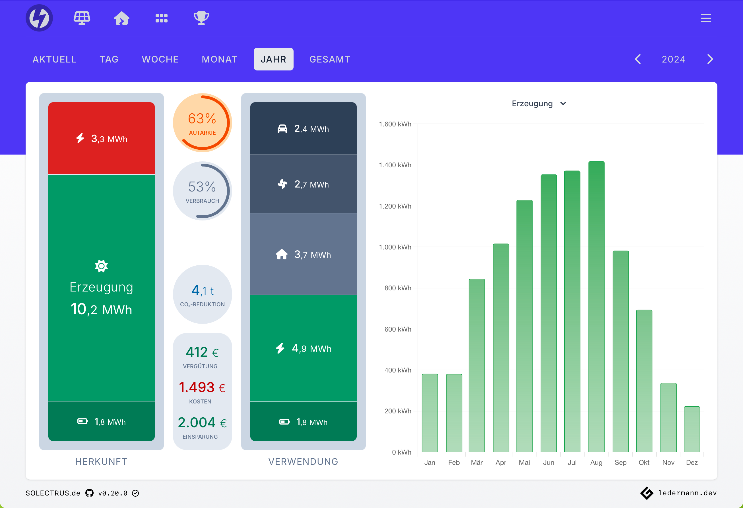This screenshot has height=508, width=743.
Task: Click the house consumption 3,7 MWh segment
Action: [x=304, y=254]
